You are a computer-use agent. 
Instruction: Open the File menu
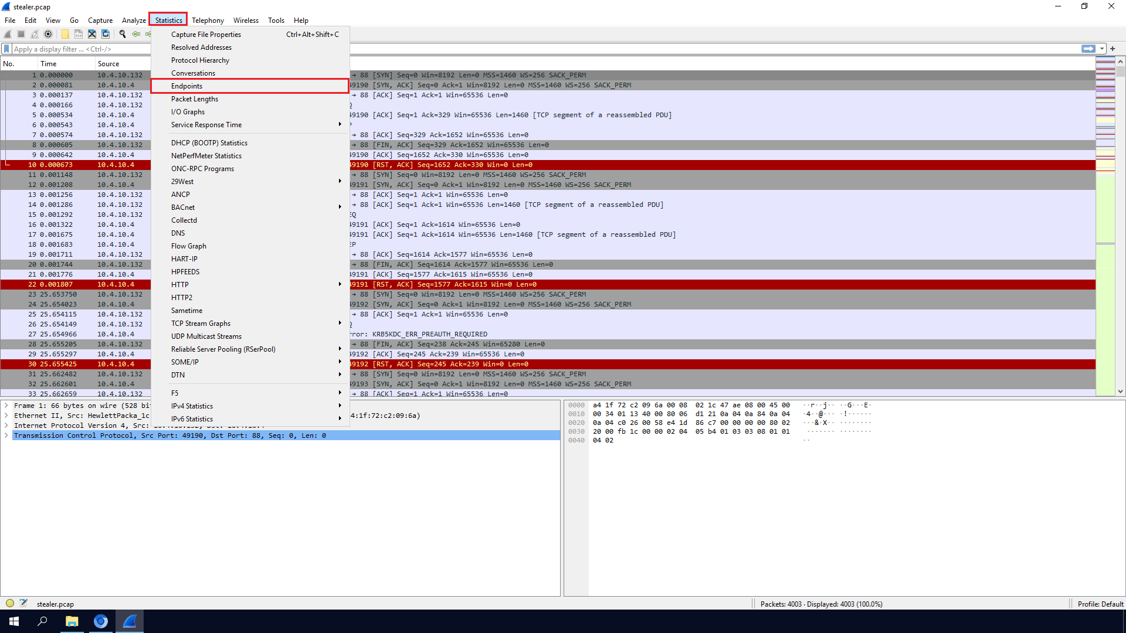coord(10,20)
